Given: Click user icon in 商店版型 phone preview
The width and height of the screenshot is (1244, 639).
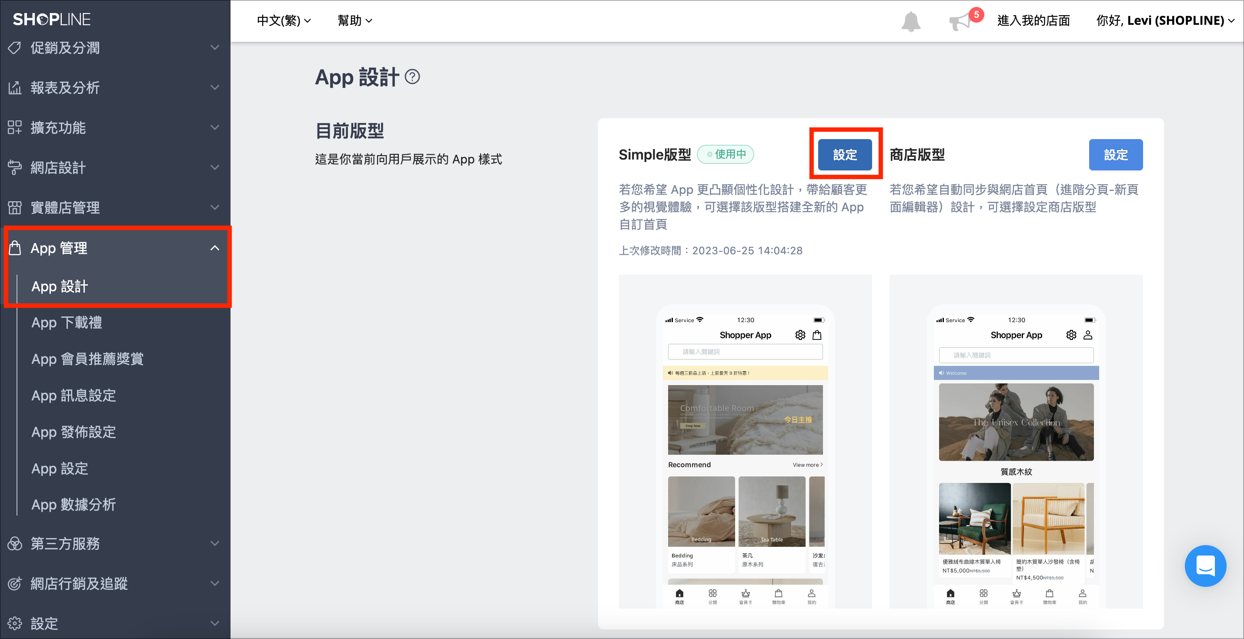Looking at the screenshot, I should coord(1088,335).
